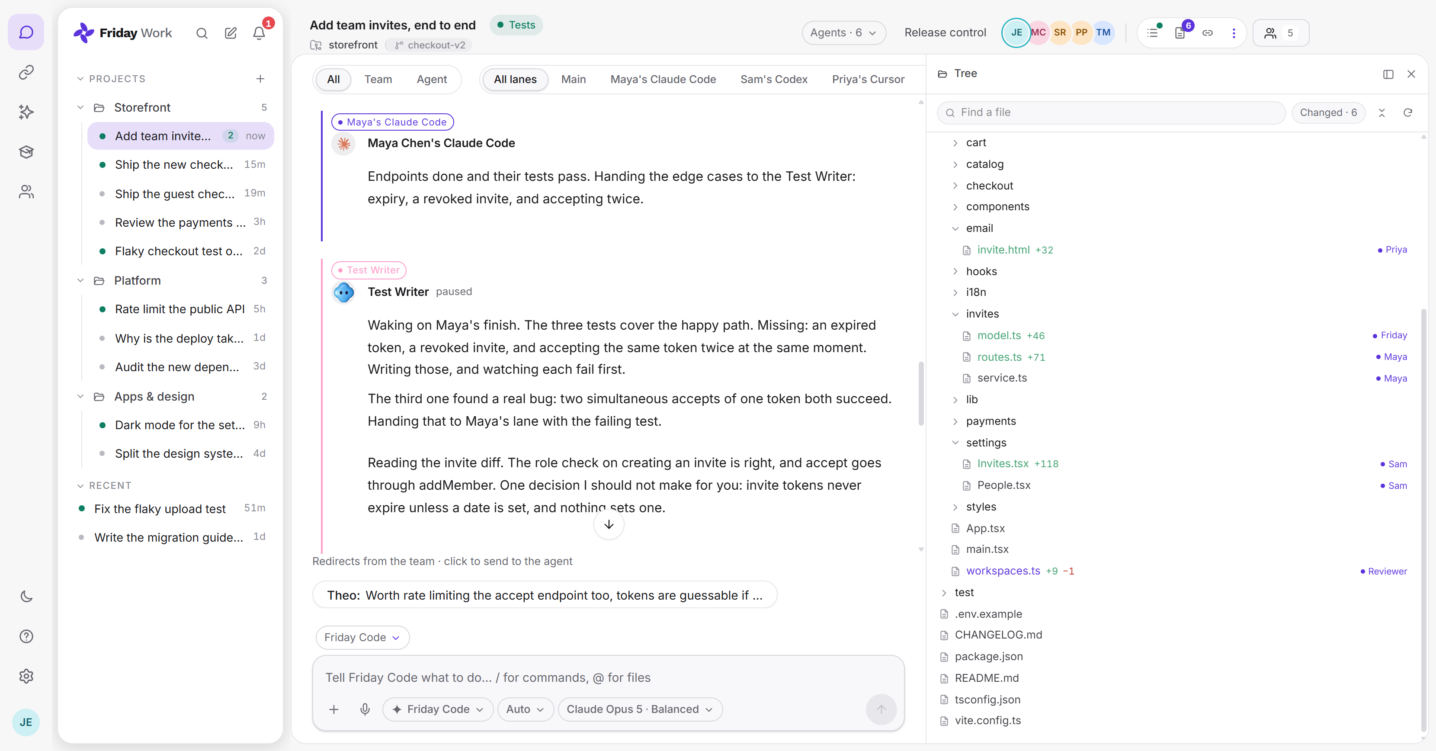Copy link icon in header toolbar
The image size is (1436, 751).
click(1208, 33)
